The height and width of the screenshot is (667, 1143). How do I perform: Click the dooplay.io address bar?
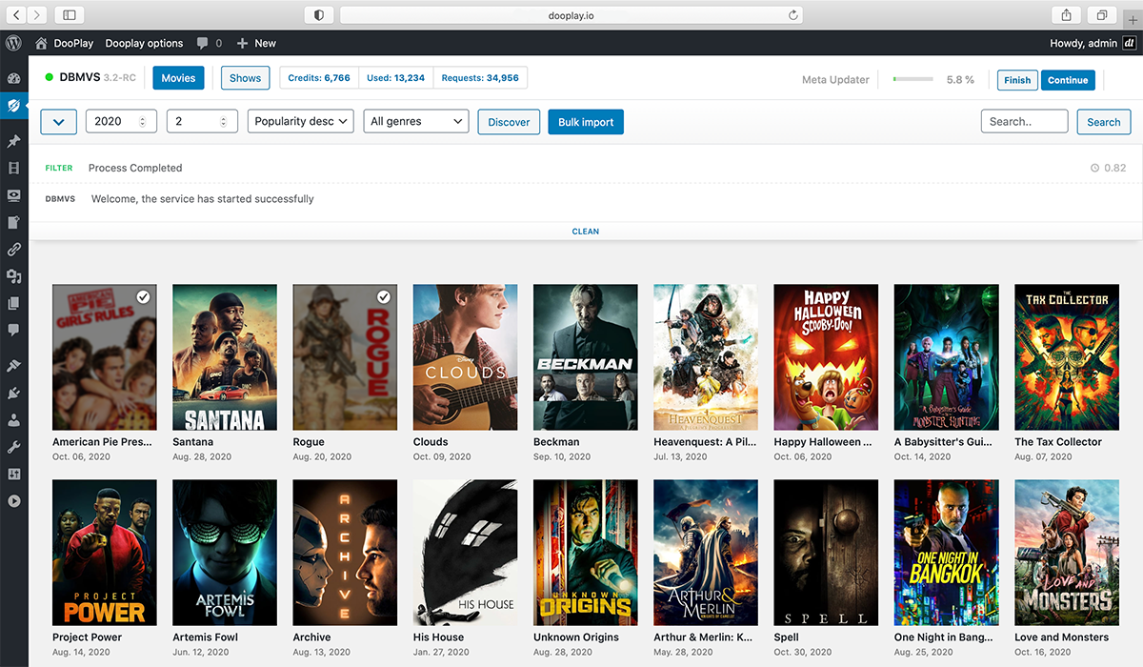(571, 15)
